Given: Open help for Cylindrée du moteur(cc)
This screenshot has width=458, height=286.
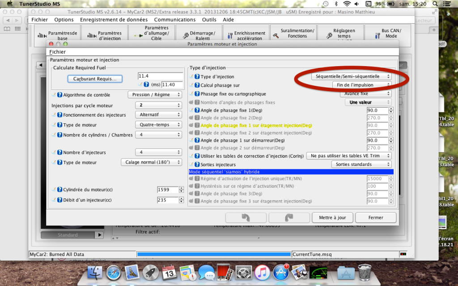Looking at the screenshot, I should coord(59,189).
